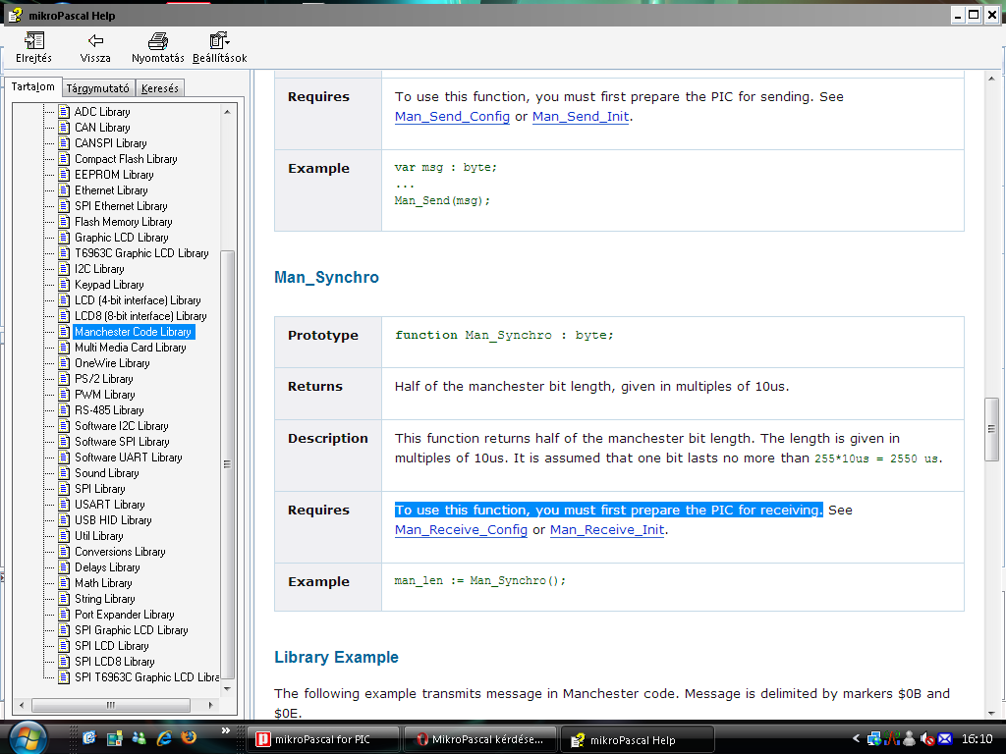Select Graphic LCD Library topic
1006x754 pixels.
[x=121, y=238]
